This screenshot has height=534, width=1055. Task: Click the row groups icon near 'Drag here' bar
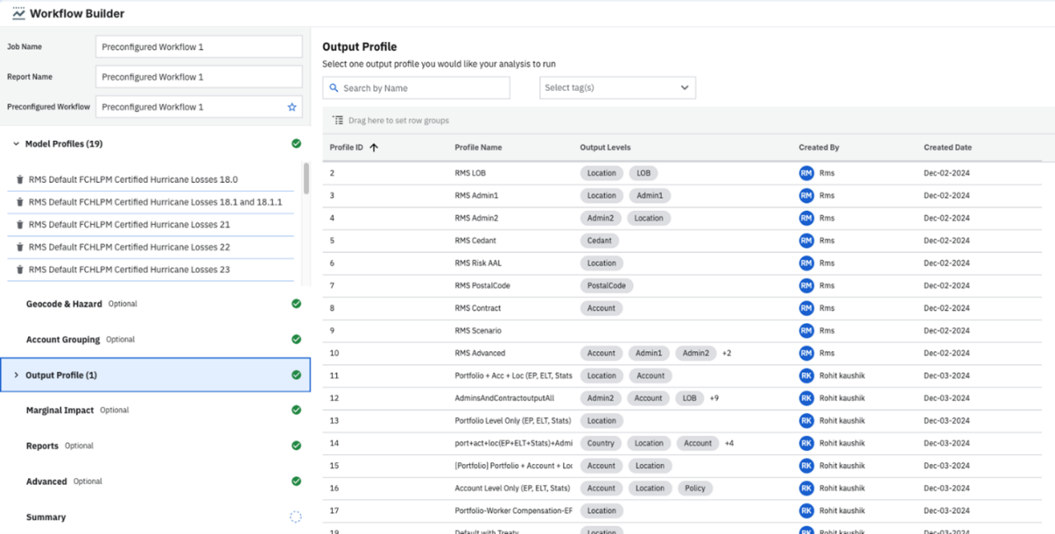click(x=337, y=119)
